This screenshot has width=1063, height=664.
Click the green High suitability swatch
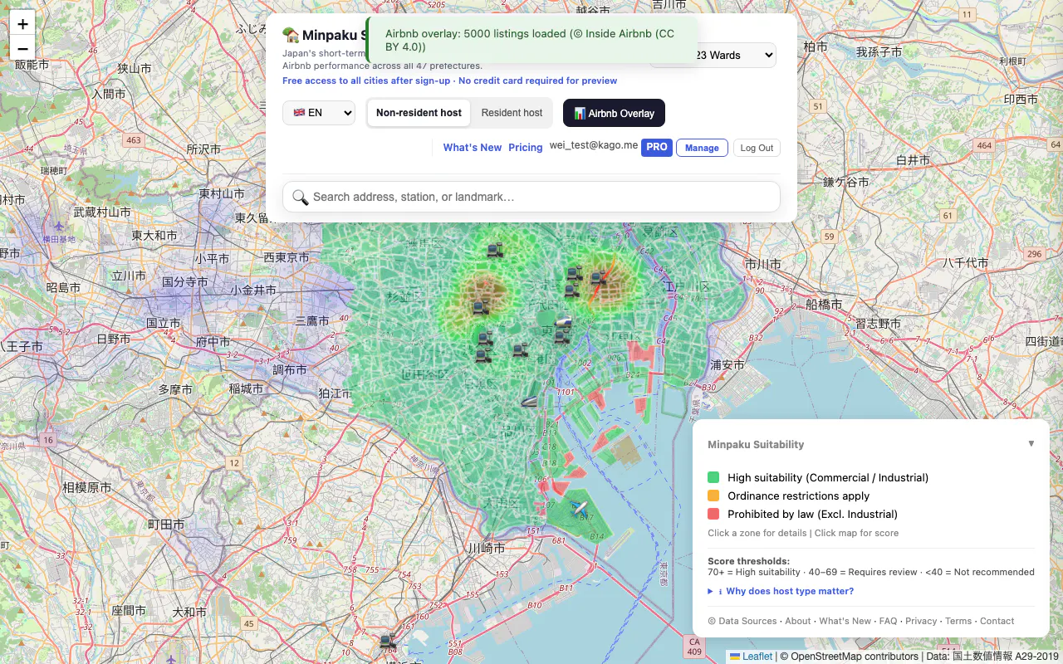click(x=713, y=477)
